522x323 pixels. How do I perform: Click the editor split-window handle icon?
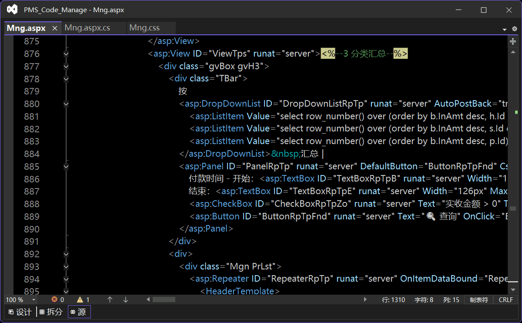tap(513, 41)
